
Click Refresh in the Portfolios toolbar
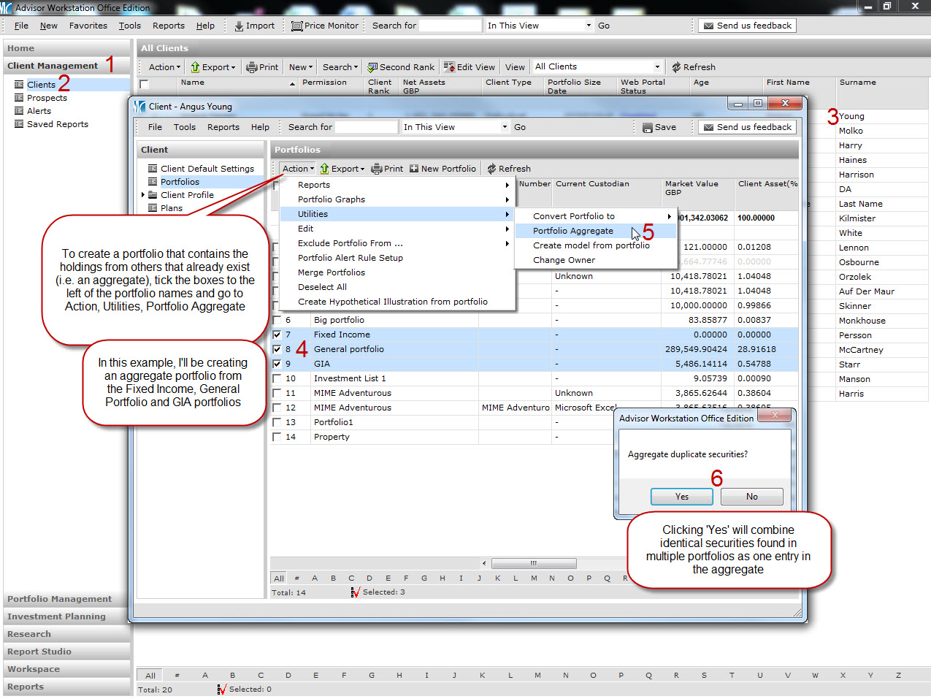pyautogui.click(x=492, y=169)
